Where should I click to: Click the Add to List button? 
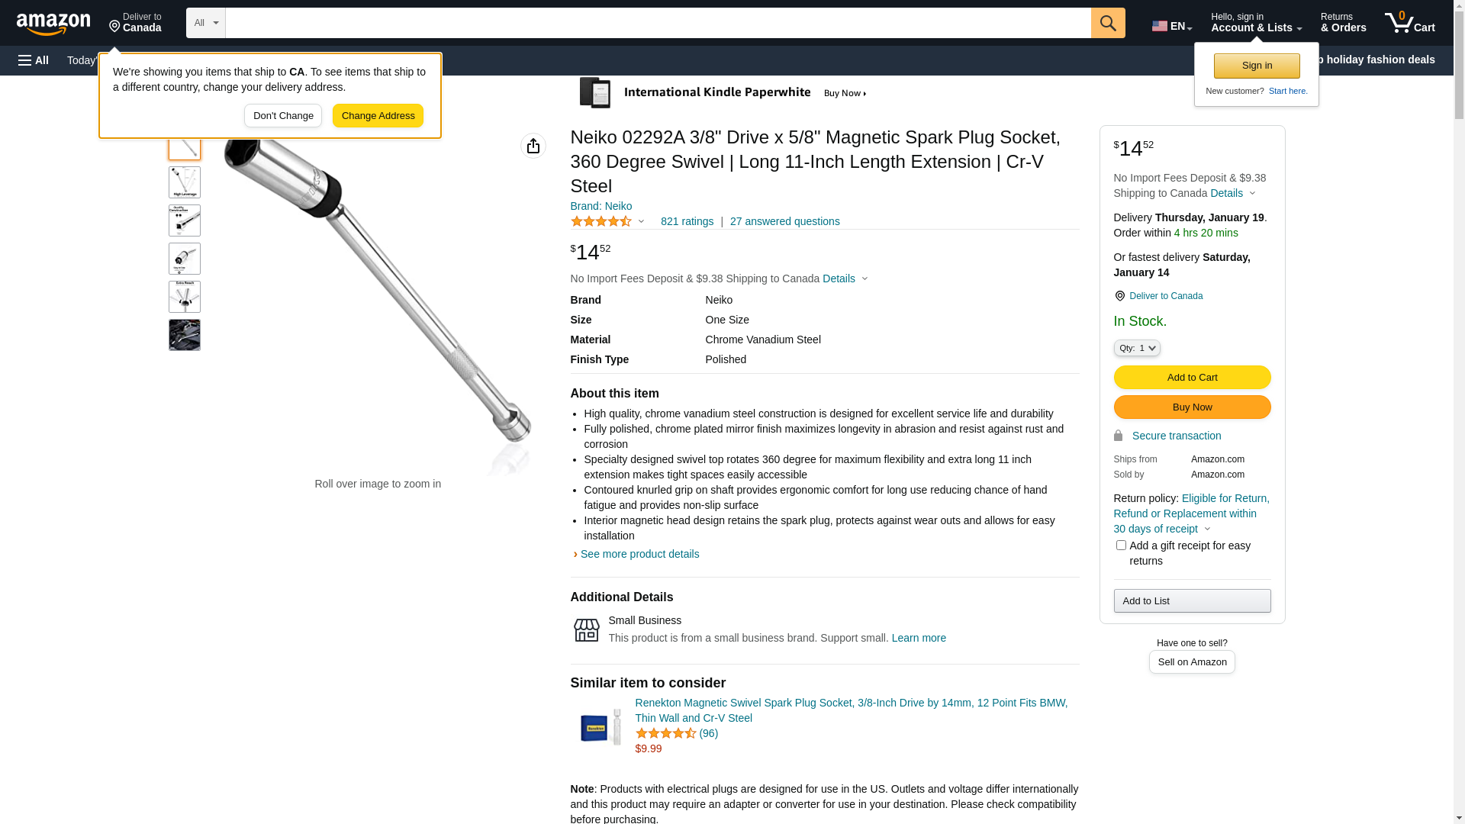[x=1192, y=601]
